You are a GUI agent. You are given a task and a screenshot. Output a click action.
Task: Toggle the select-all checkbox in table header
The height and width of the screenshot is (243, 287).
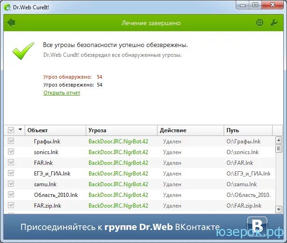pyautogui.click(x=11, y=130)
